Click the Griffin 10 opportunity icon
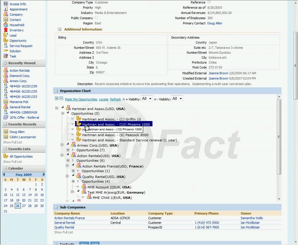Image resolution: width=298 pixels, height=245 pixels. tap(79, 119)
